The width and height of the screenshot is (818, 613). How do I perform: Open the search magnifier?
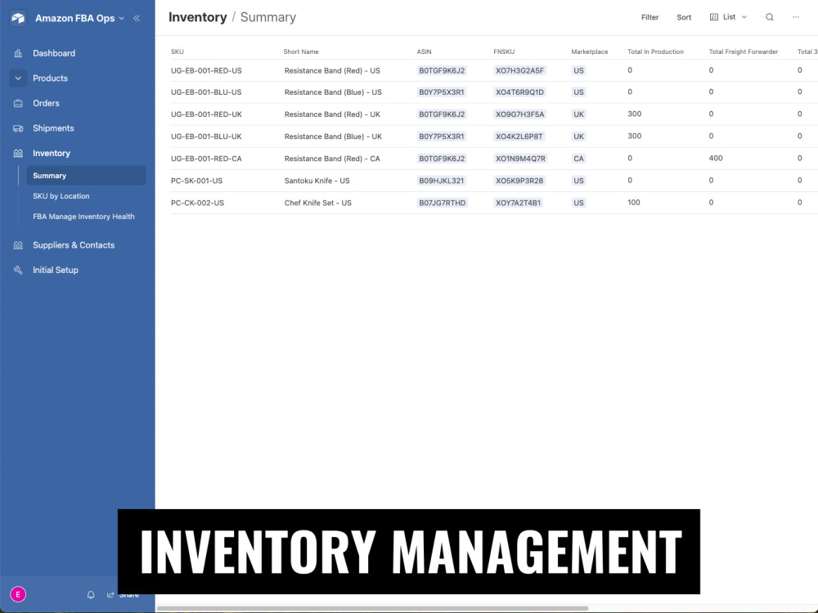tap(770, 16)
